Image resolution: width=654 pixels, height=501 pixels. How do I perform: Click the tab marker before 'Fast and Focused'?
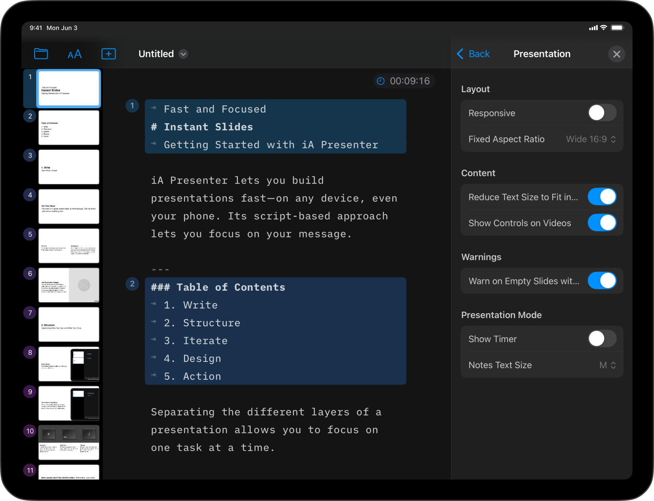154,108
